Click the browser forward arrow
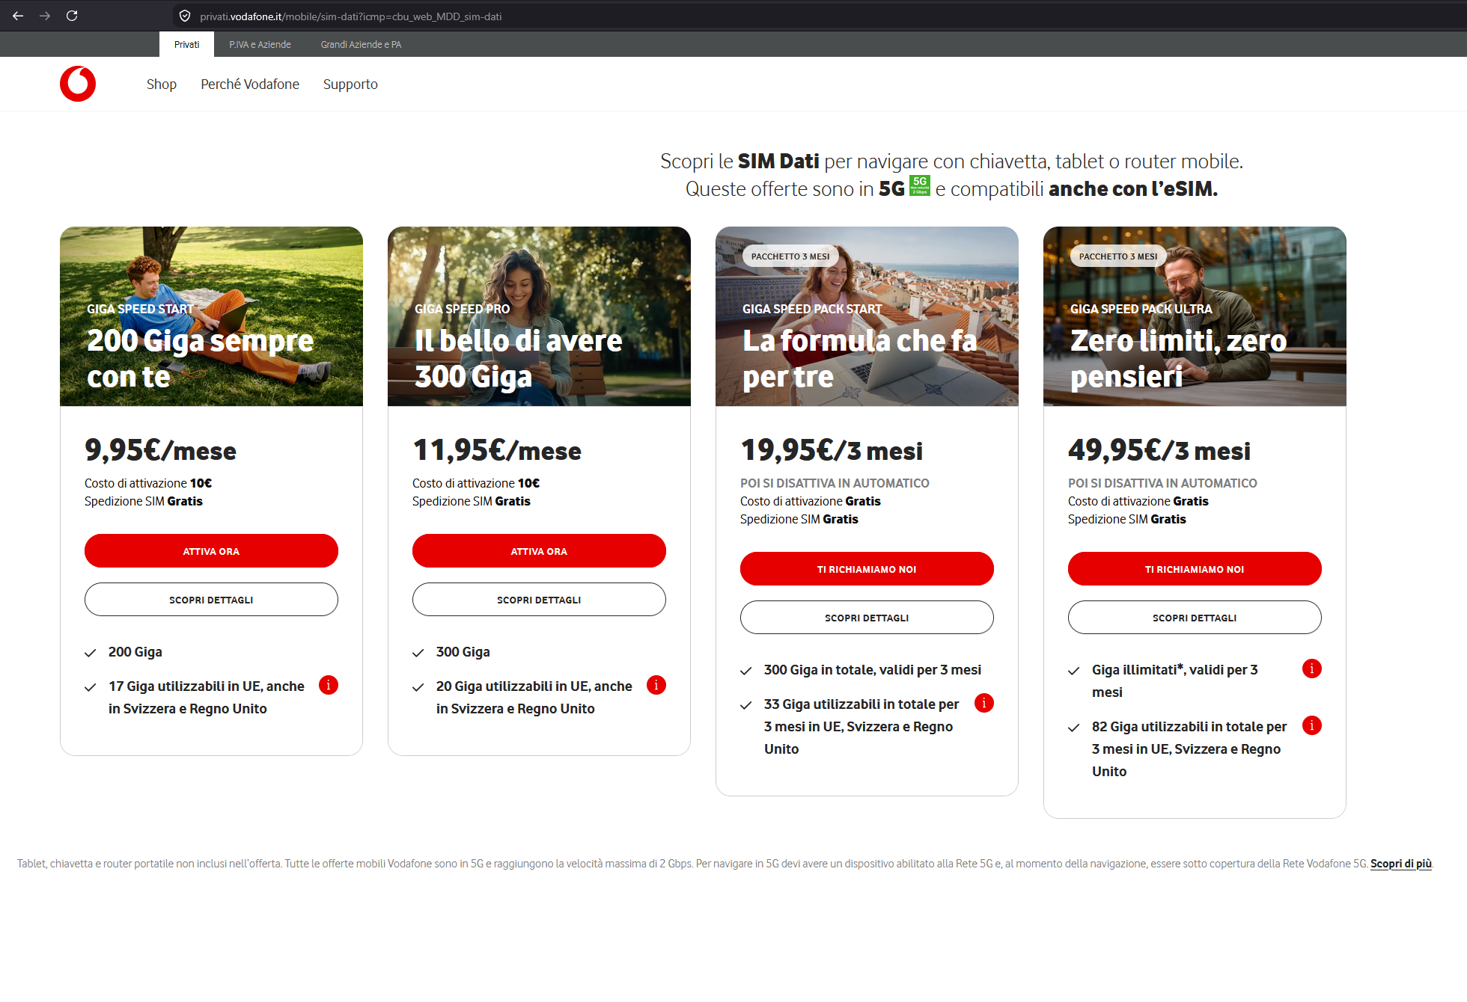 point(45,16)
